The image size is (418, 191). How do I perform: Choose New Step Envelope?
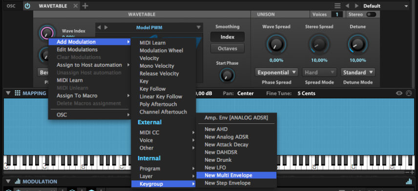tap(236, 183)
